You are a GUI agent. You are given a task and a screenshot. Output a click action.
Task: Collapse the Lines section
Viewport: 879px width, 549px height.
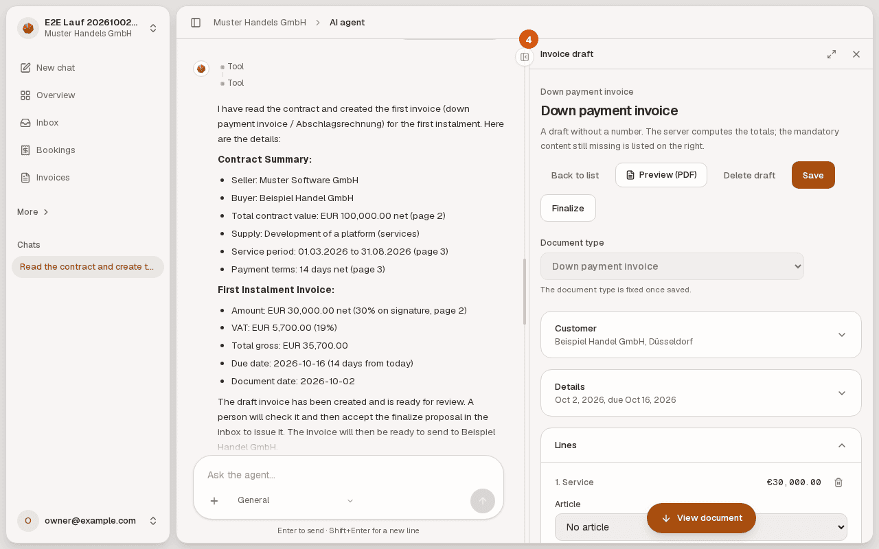pos(701,445)
